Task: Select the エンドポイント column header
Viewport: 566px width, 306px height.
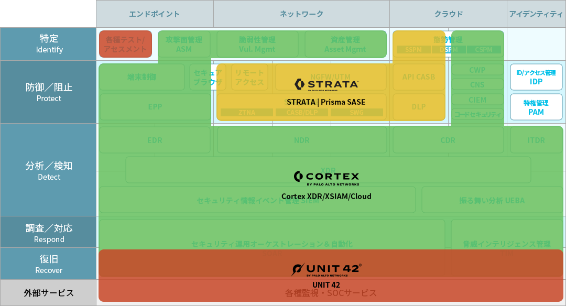Action: click(x=154, y=13)
